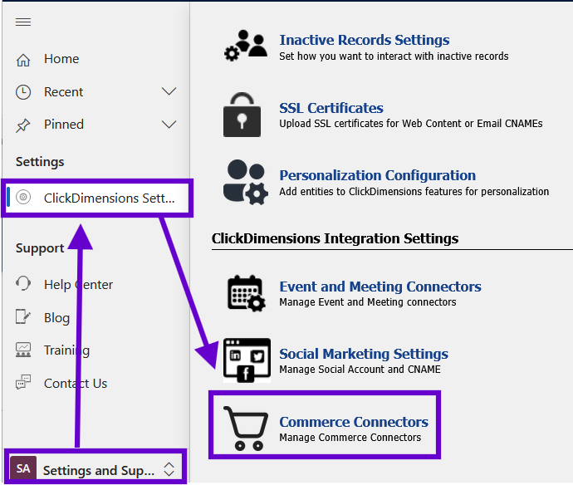This screenshot has height=485, width=573.
Task: Click the SSL Certificates padlock icon
Action: [242, 115]
